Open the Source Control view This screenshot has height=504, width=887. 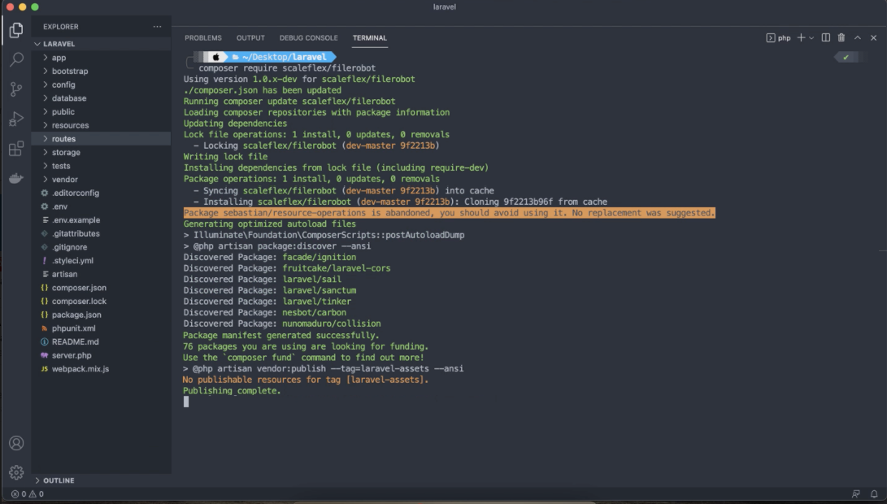click(16, 89)
